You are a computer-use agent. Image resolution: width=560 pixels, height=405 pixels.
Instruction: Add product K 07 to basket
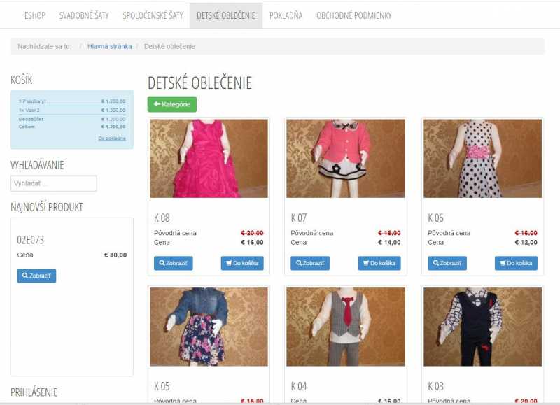click(x=379, y=263)
